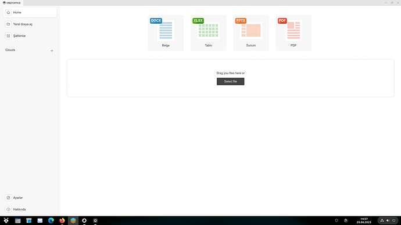Open Yerel dosya aç in sidebar

click(x=30, y=24)
